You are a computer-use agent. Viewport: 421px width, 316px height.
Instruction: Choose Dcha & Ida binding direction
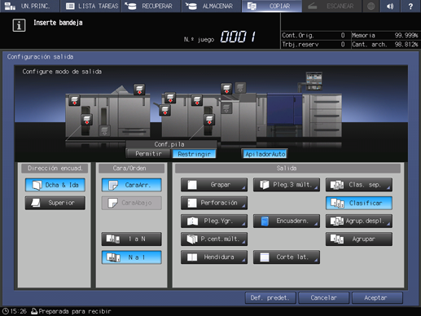point(55,185)
